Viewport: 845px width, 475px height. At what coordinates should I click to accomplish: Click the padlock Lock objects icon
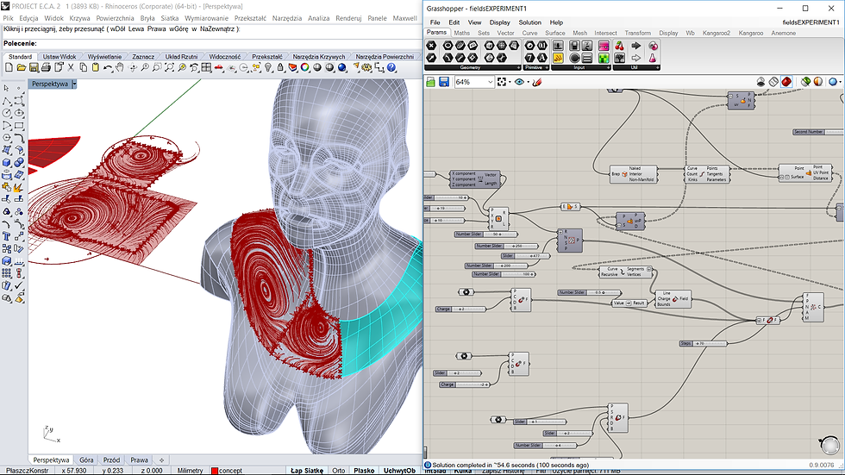tap(280, 68)
